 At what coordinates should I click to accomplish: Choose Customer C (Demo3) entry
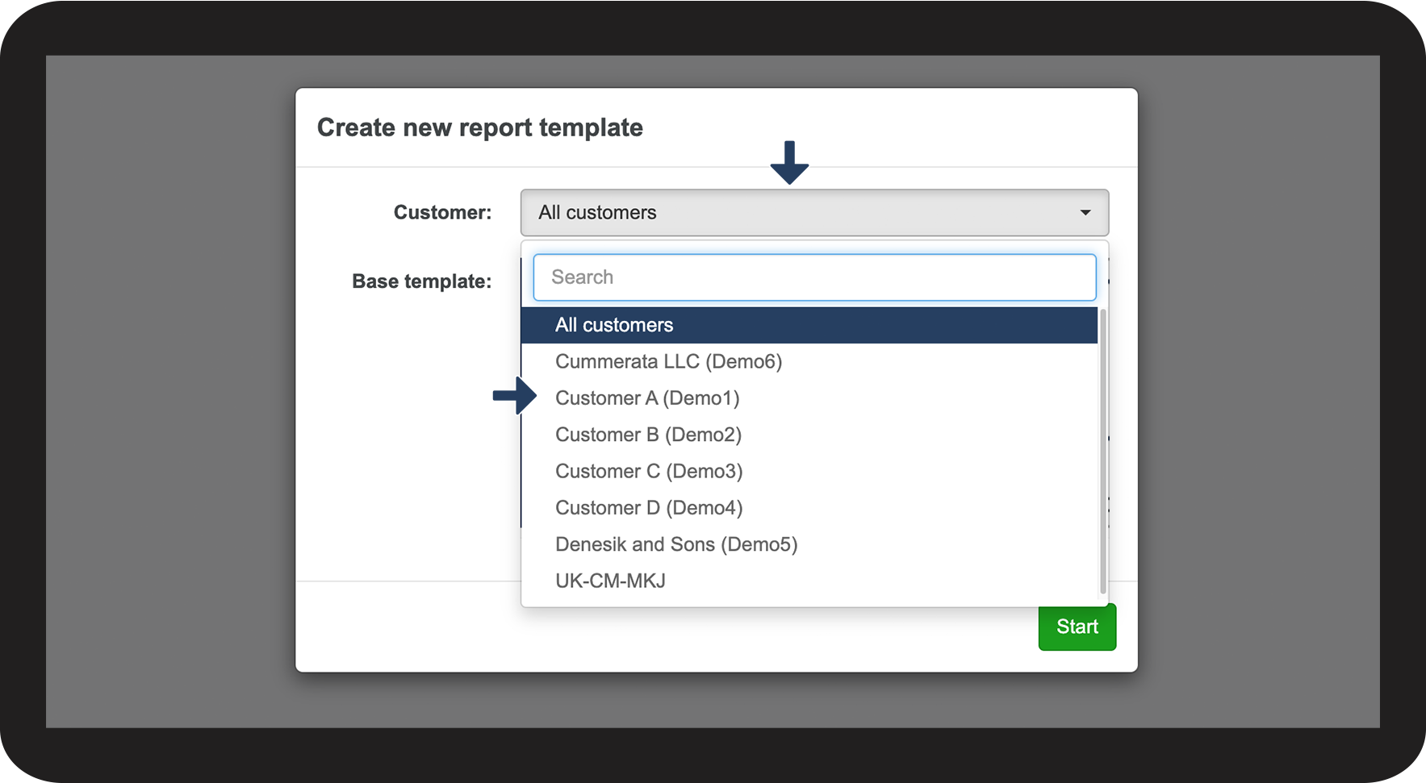tap(649, 472)
